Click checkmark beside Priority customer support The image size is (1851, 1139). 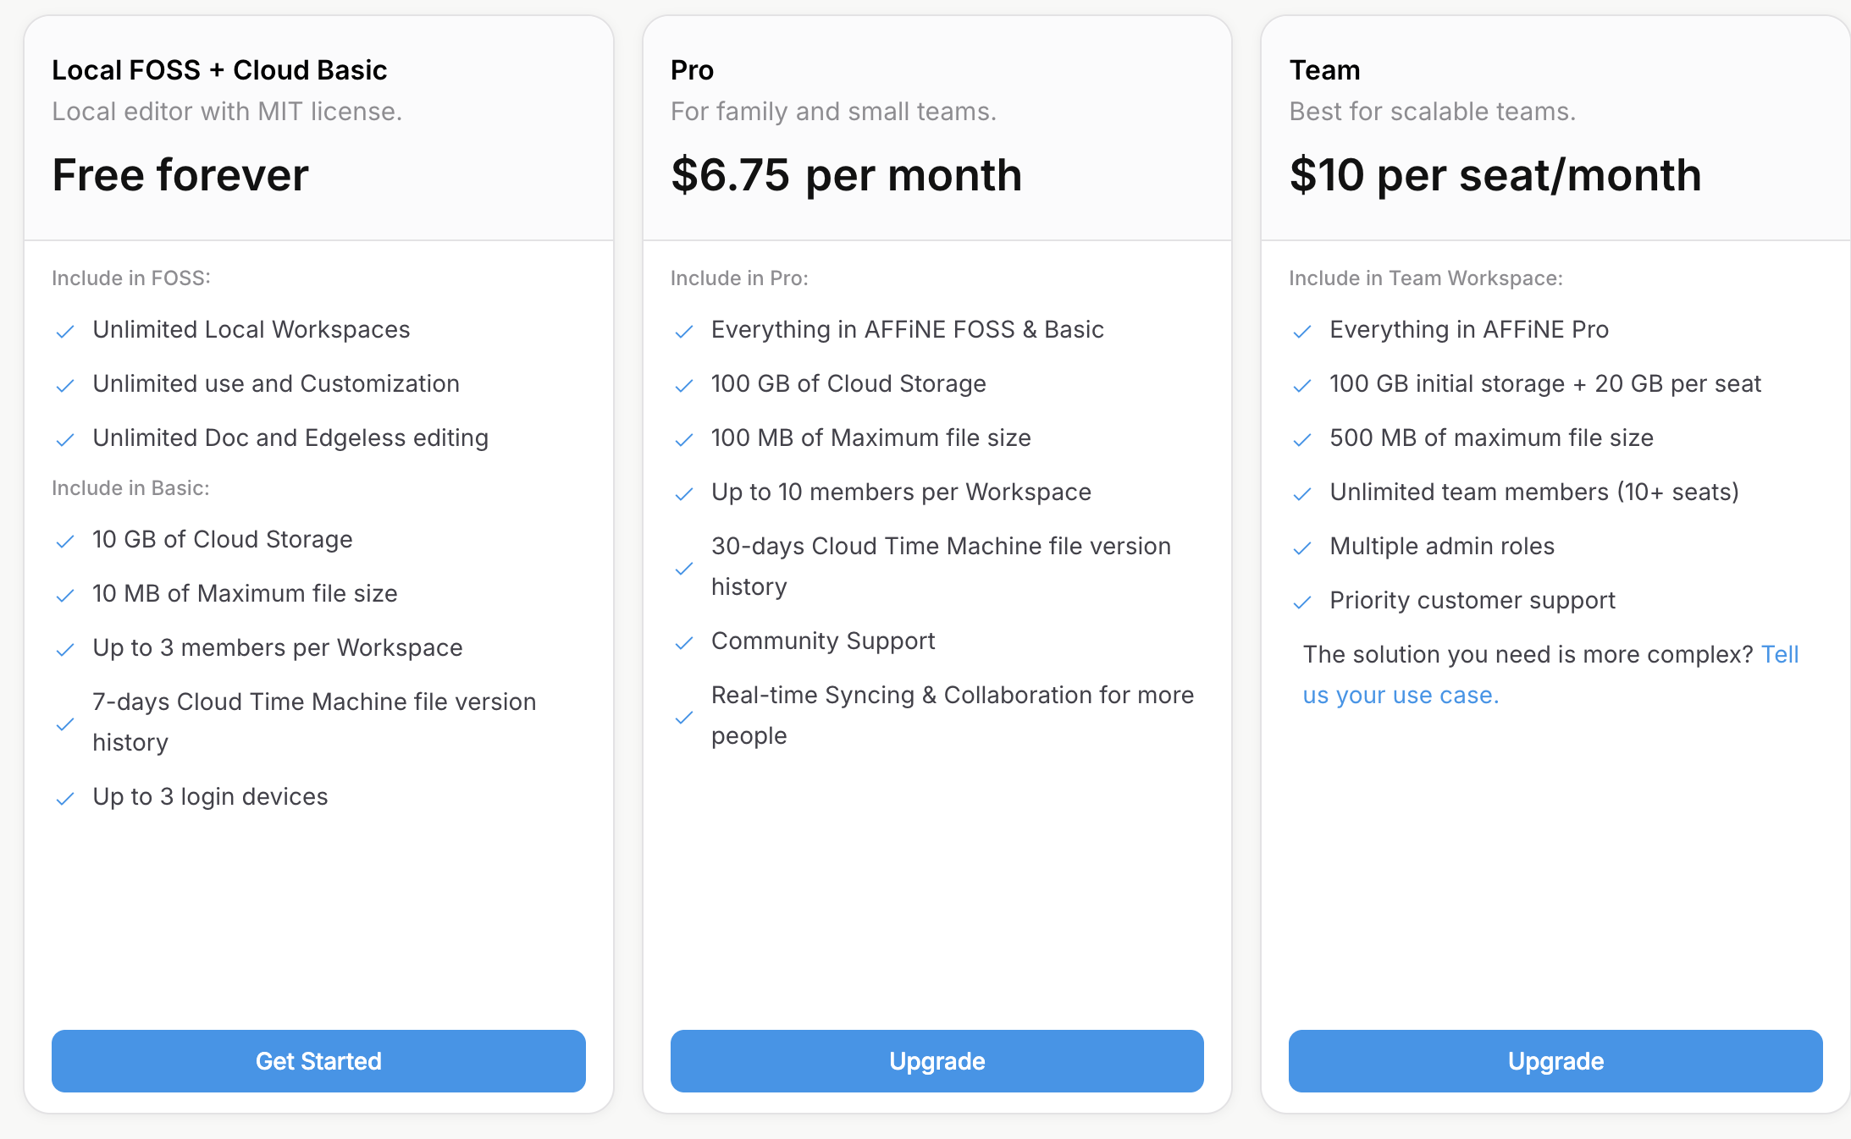click(1302, 602)
